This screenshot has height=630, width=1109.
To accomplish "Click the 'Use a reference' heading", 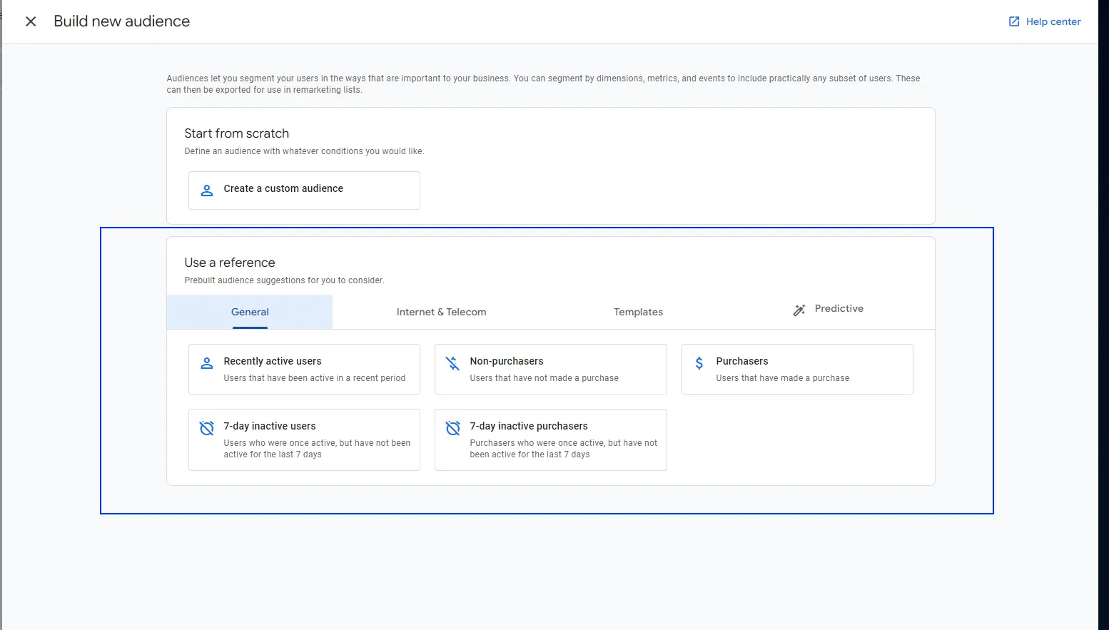I will click(x=230, y=263).
